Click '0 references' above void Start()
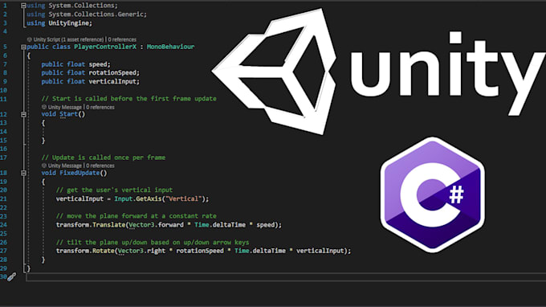The width and height of the screenshot is (546, 307). [100, 108]
